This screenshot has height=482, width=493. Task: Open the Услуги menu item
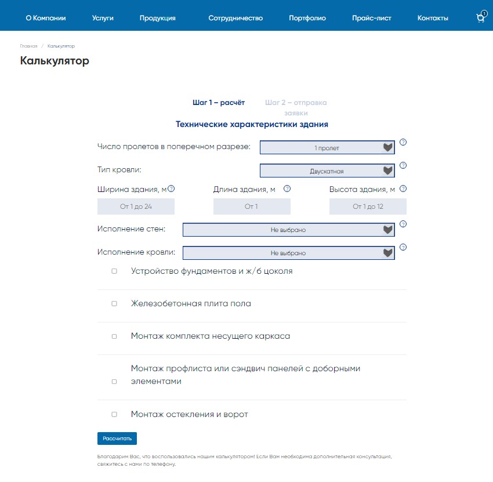(x=103, y=18)
